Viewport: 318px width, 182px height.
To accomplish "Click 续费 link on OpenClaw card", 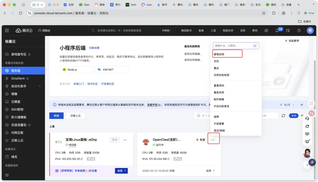I will point(210,171).
